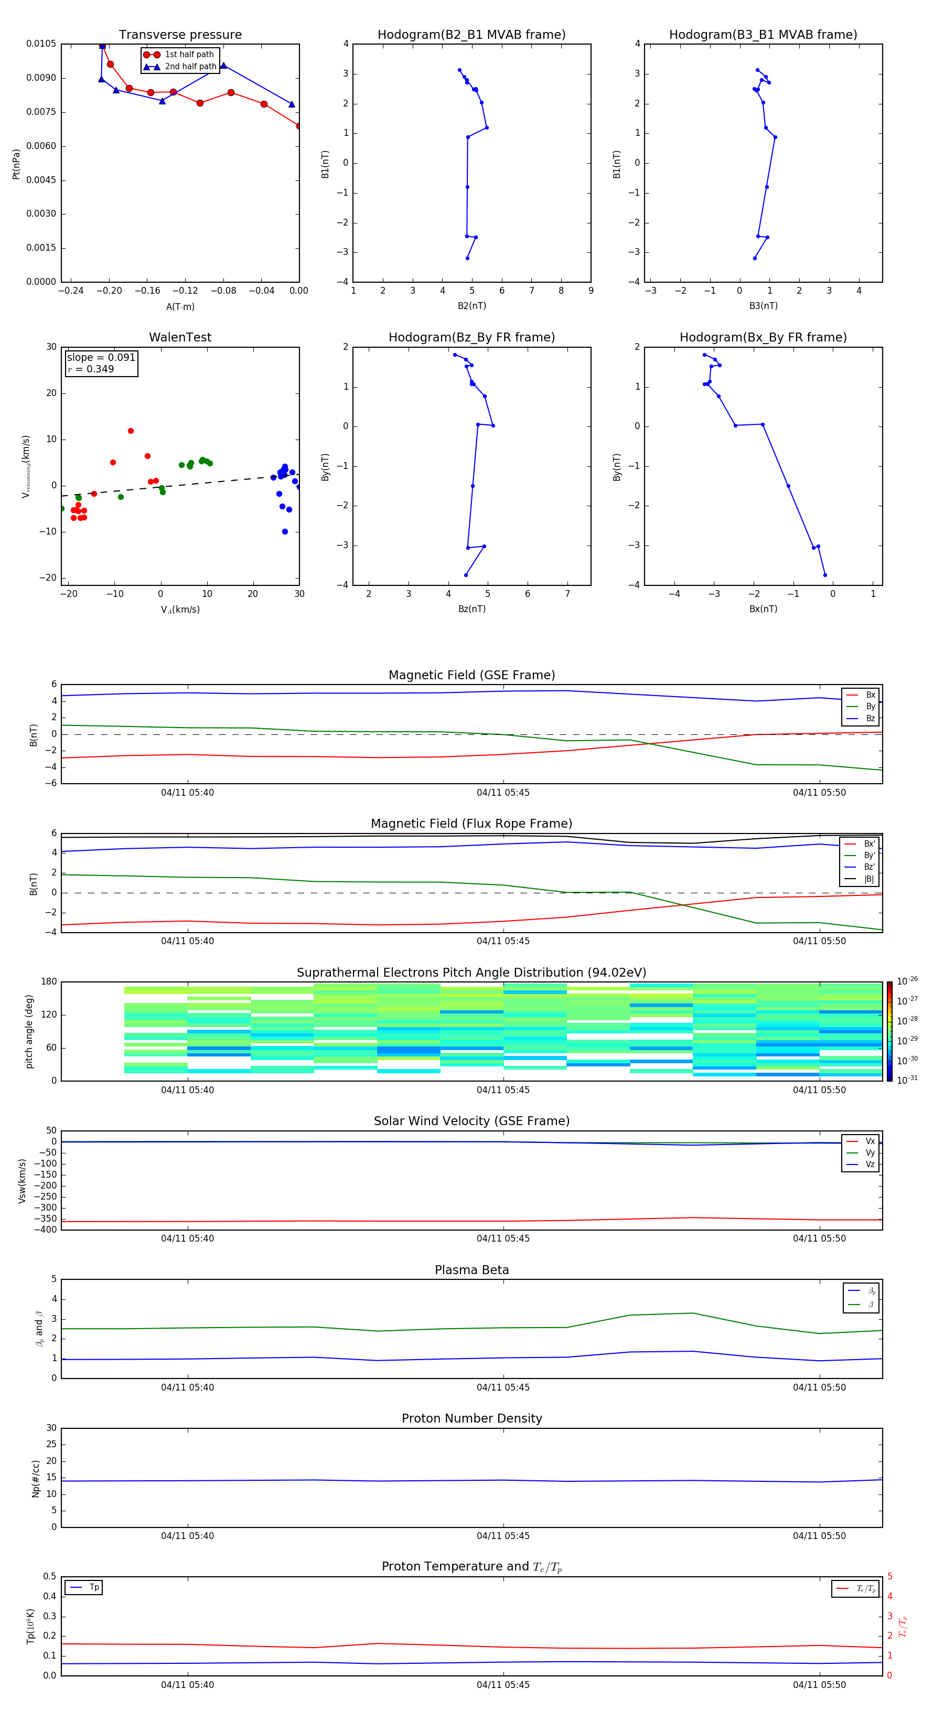
Task: Click the -400 tick on Solar Wind Velocity axis
Action: [x=46, y=1230]
